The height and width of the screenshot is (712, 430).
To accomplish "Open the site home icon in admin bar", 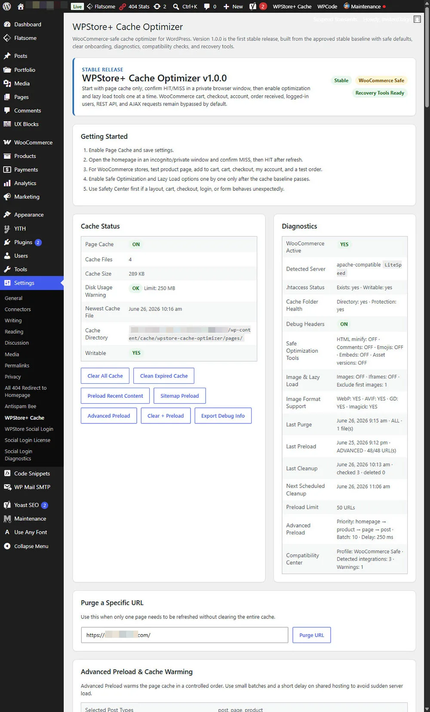I will [20, 6].
